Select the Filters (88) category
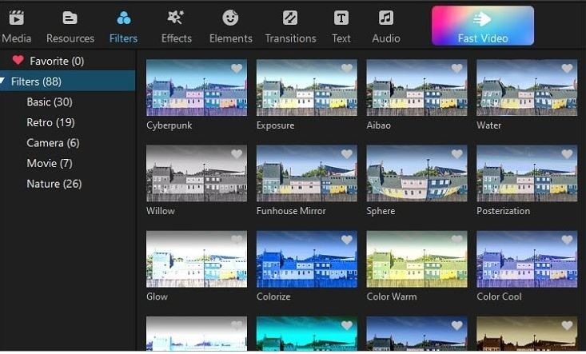 [x=68, y=81]
